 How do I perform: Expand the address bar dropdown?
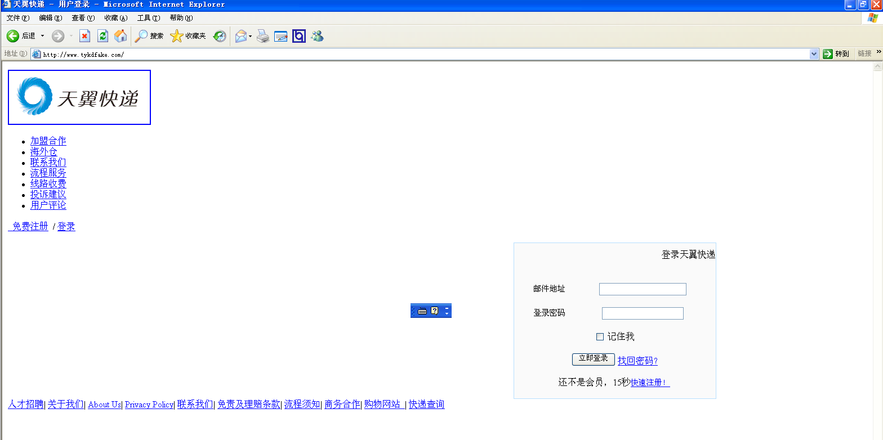[x=814, y=54]
